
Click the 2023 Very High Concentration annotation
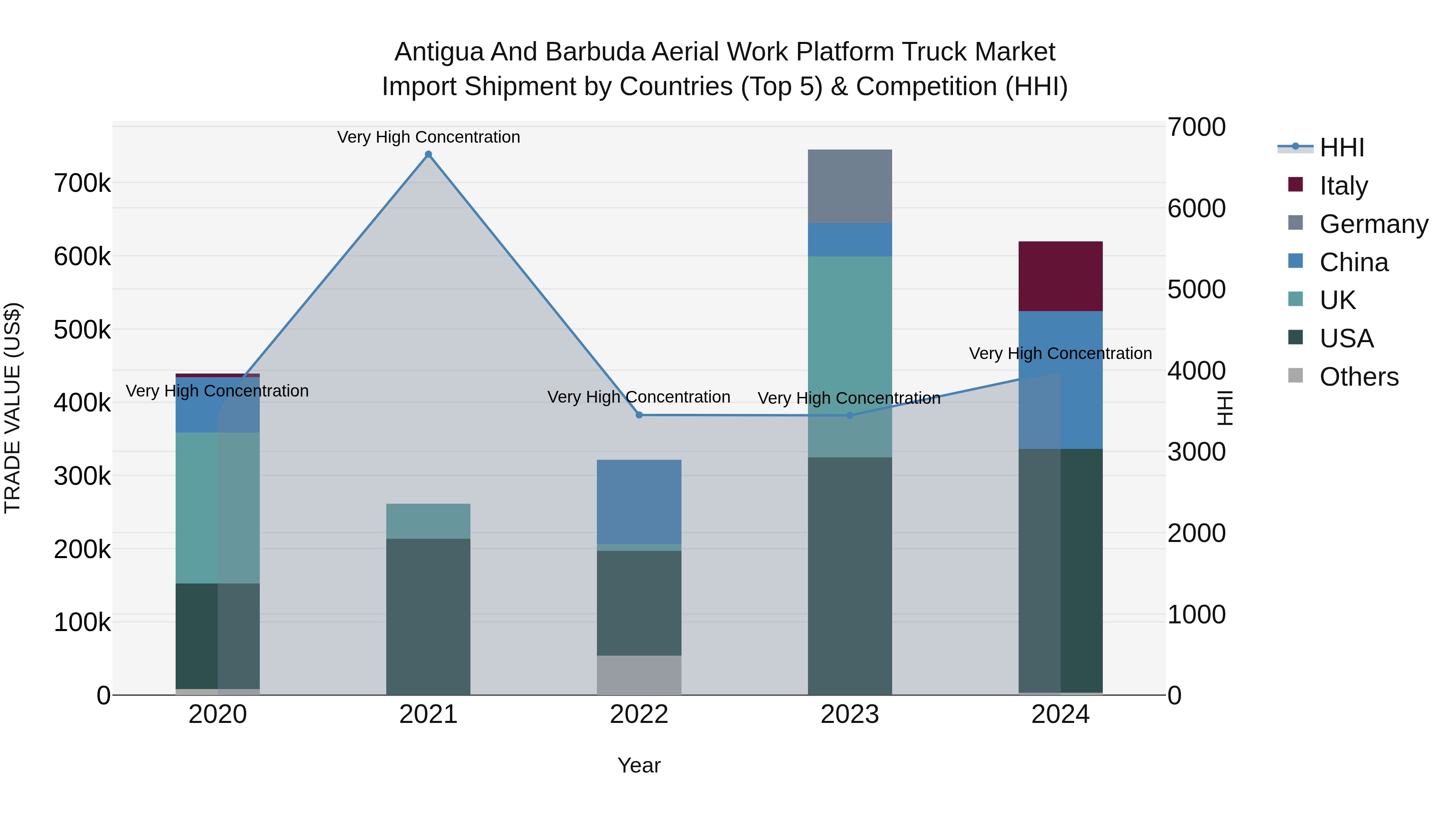[x=849, y=398]
